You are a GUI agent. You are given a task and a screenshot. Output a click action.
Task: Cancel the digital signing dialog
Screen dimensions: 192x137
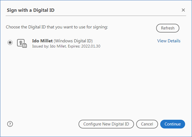(x=147, y=124)
